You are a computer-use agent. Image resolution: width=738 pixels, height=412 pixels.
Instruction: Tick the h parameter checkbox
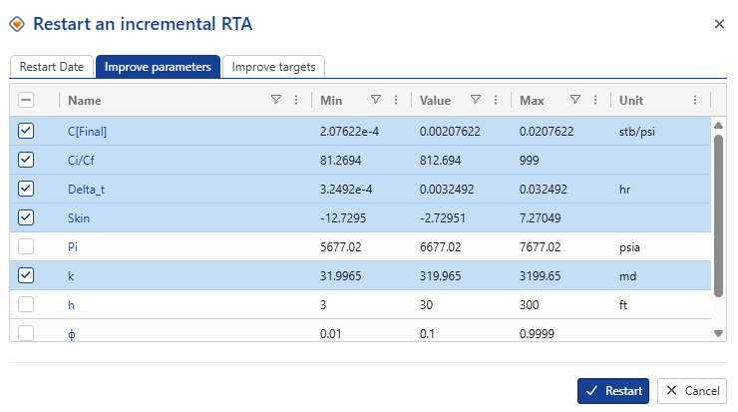26,304
